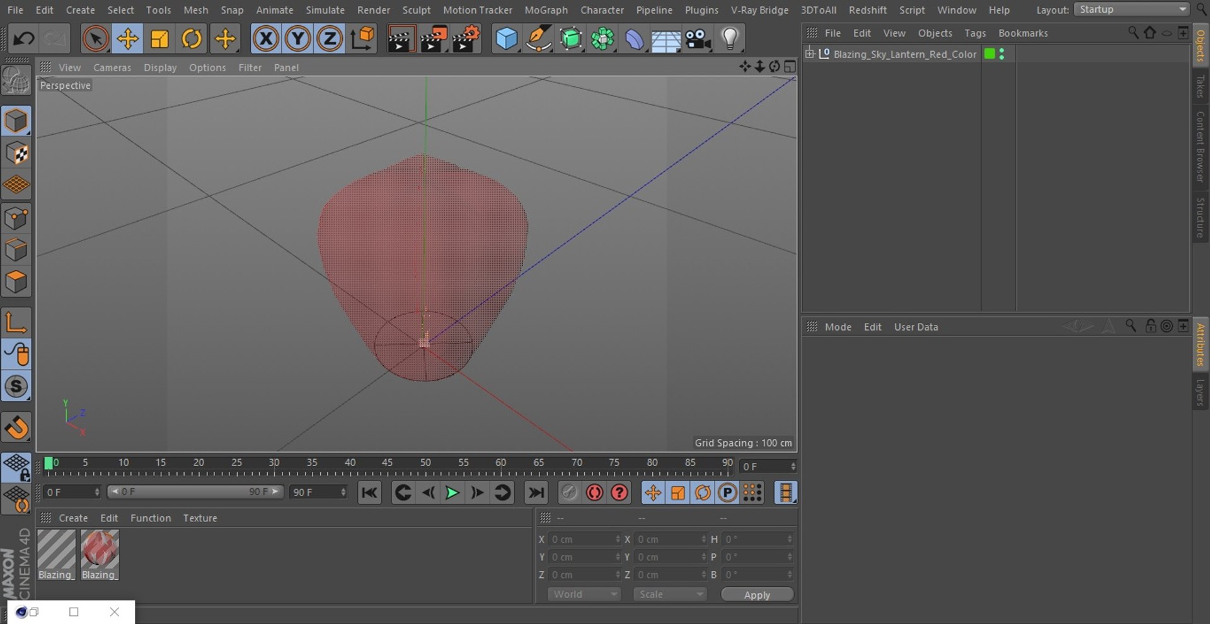Screen dimensions: 1210x624
Task: Go to end of animation
Action: point(536,492)
